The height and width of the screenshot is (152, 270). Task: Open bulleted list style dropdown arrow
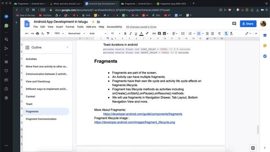coord(203,33)
